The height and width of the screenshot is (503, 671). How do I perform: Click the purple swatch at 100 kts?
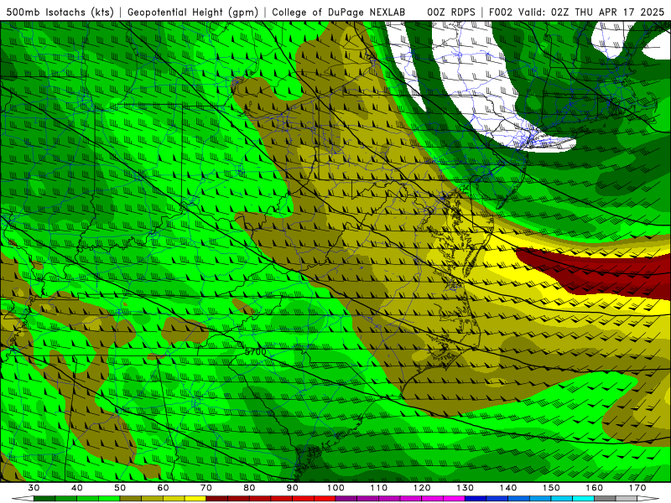pyautogui.click(x=346, y=498)
